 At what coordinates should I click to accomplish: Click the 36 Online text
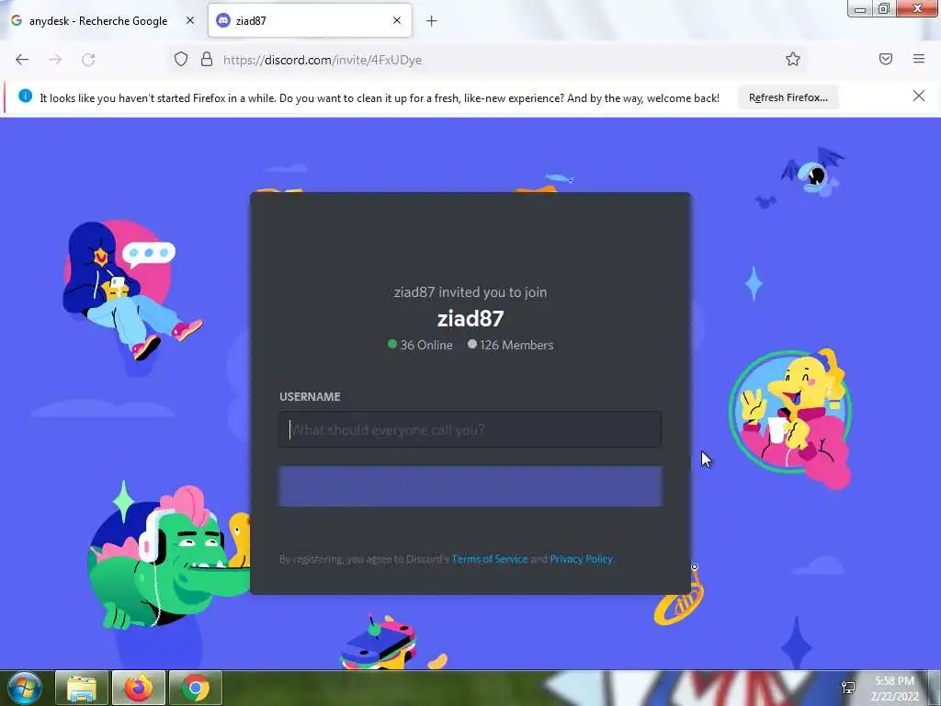click(x=426, y=346)
